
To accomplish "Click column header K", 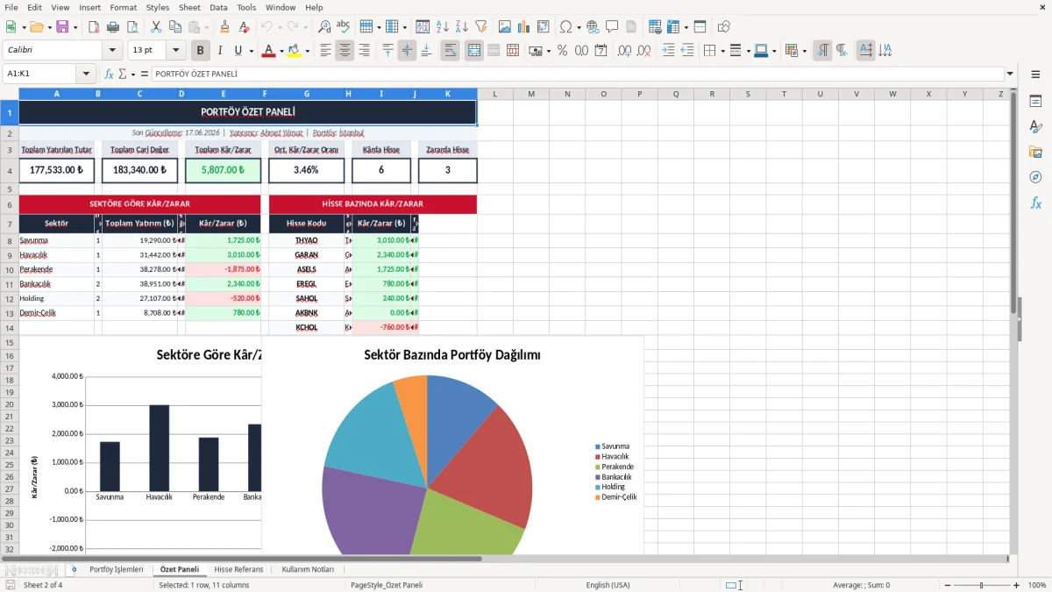I will click(448, 94).
